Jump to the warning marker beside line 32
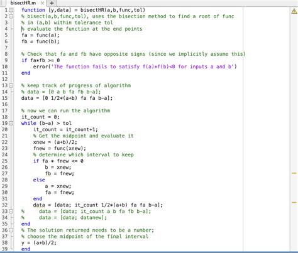 pos(294,202)
